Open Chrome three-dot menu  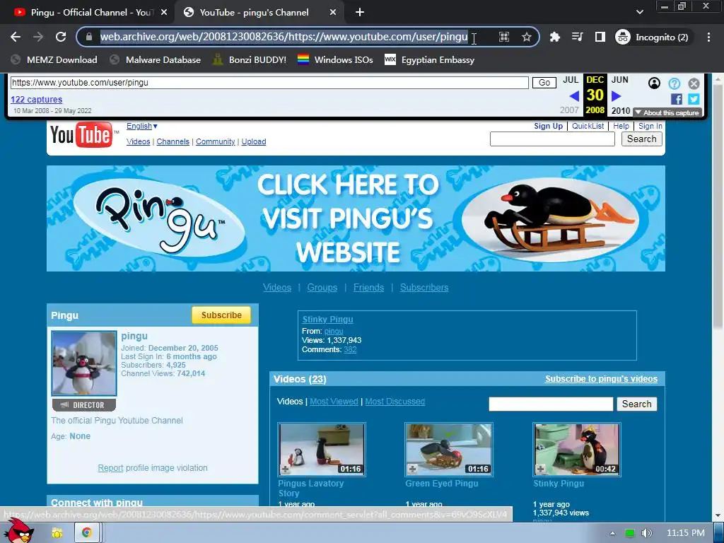click(708, 37)
